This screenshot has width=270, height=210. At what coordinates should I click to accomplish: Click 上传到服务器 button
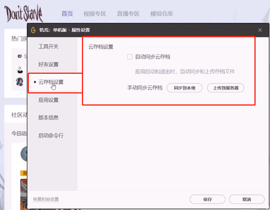pos(226,88)
